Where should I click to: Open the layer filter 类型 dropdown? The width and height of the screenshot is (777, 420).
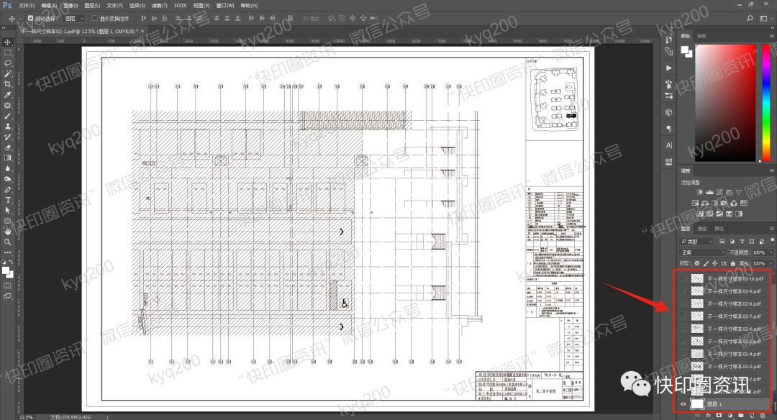point(697,241)
